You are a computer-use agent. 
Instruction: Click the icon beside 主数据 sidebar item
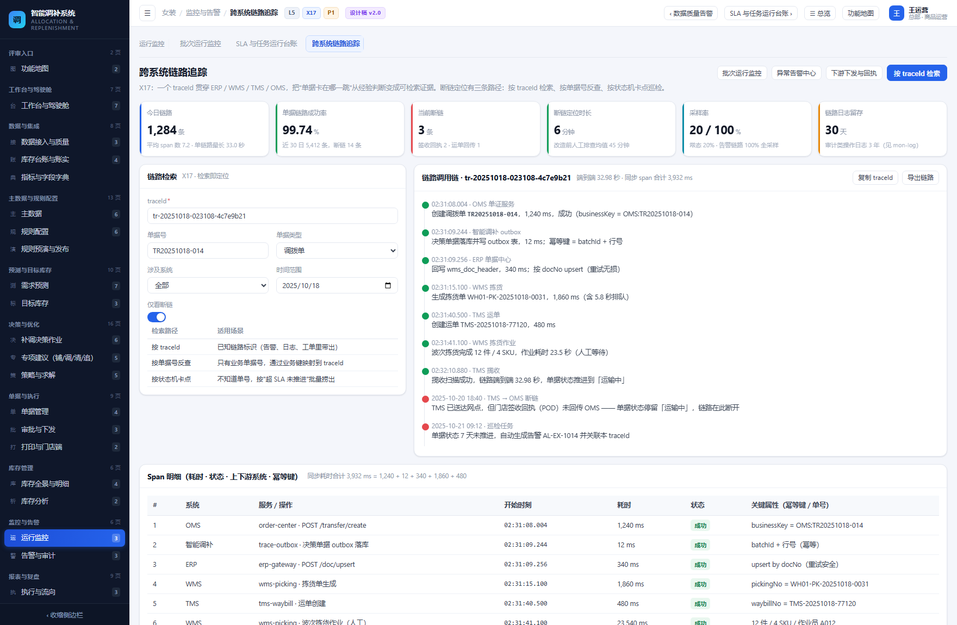tap(13, 214)
